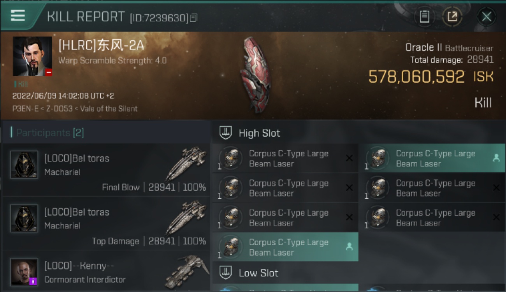The image size is (506, 292).
Task: Open the Bel toras Top Damage entry
Action: [106, 223]
